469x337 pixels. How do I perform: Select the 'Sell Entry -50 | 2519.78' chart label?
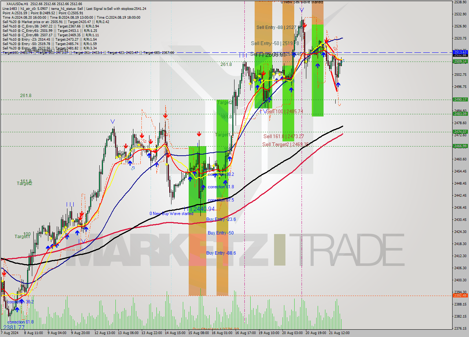275,43
